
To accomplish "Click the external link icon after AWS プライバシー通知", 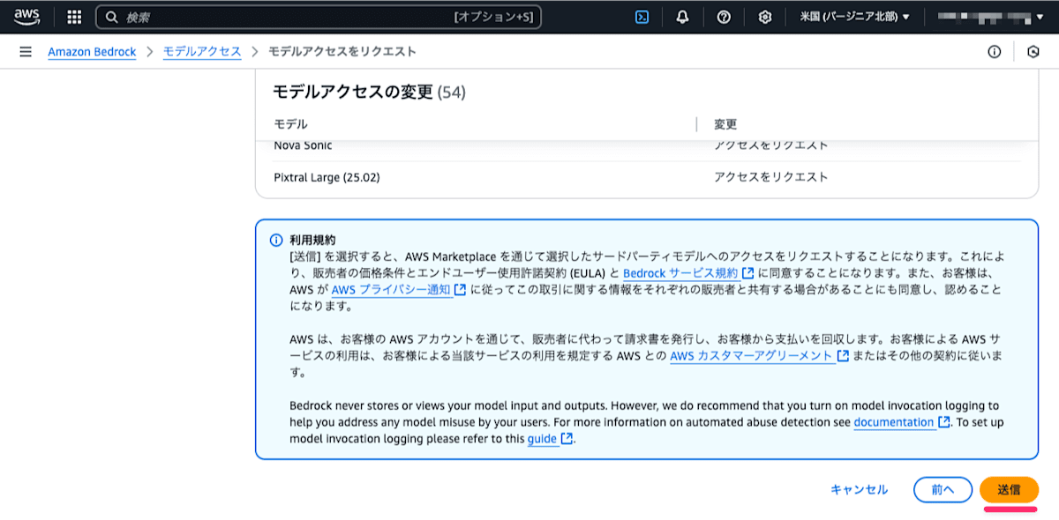I will click(460, 289).
